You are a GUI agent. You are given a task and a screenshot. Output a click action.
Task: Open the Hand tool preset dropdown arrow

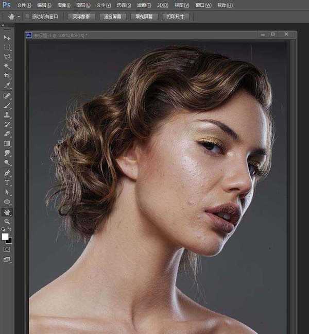(x=20, y=16)
